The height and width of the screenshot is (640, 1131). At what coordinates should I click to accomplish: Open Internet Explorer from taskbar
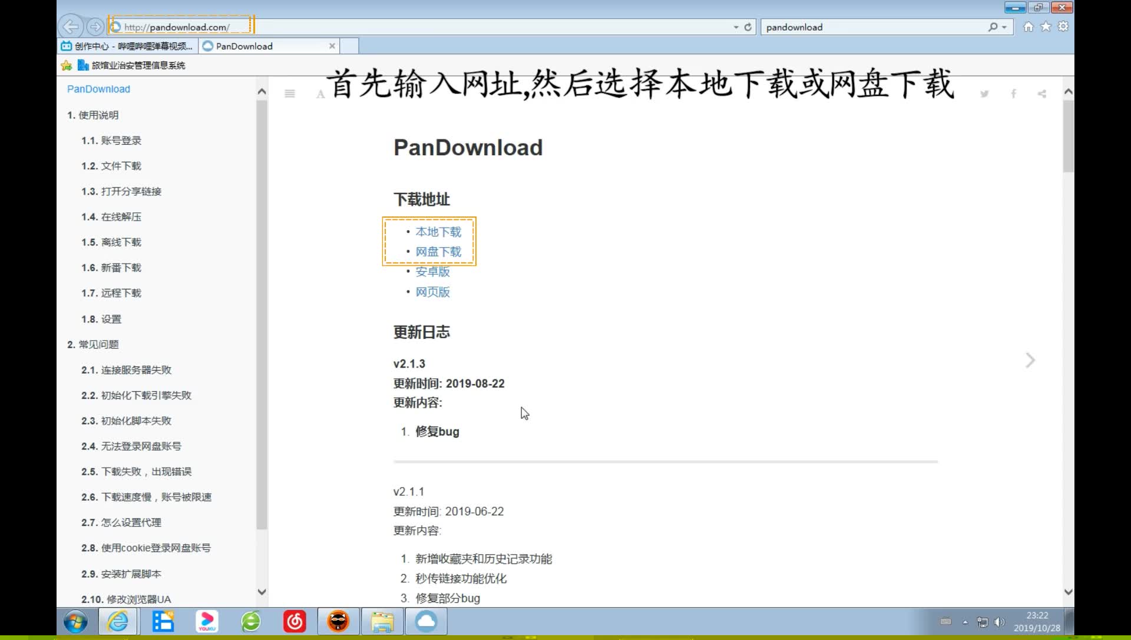tap(118, 621)
